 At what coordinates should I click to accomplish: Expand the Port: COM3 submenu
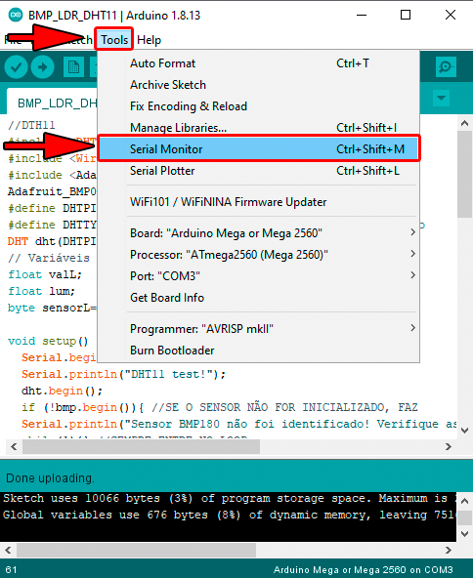[x=258, y=275]
